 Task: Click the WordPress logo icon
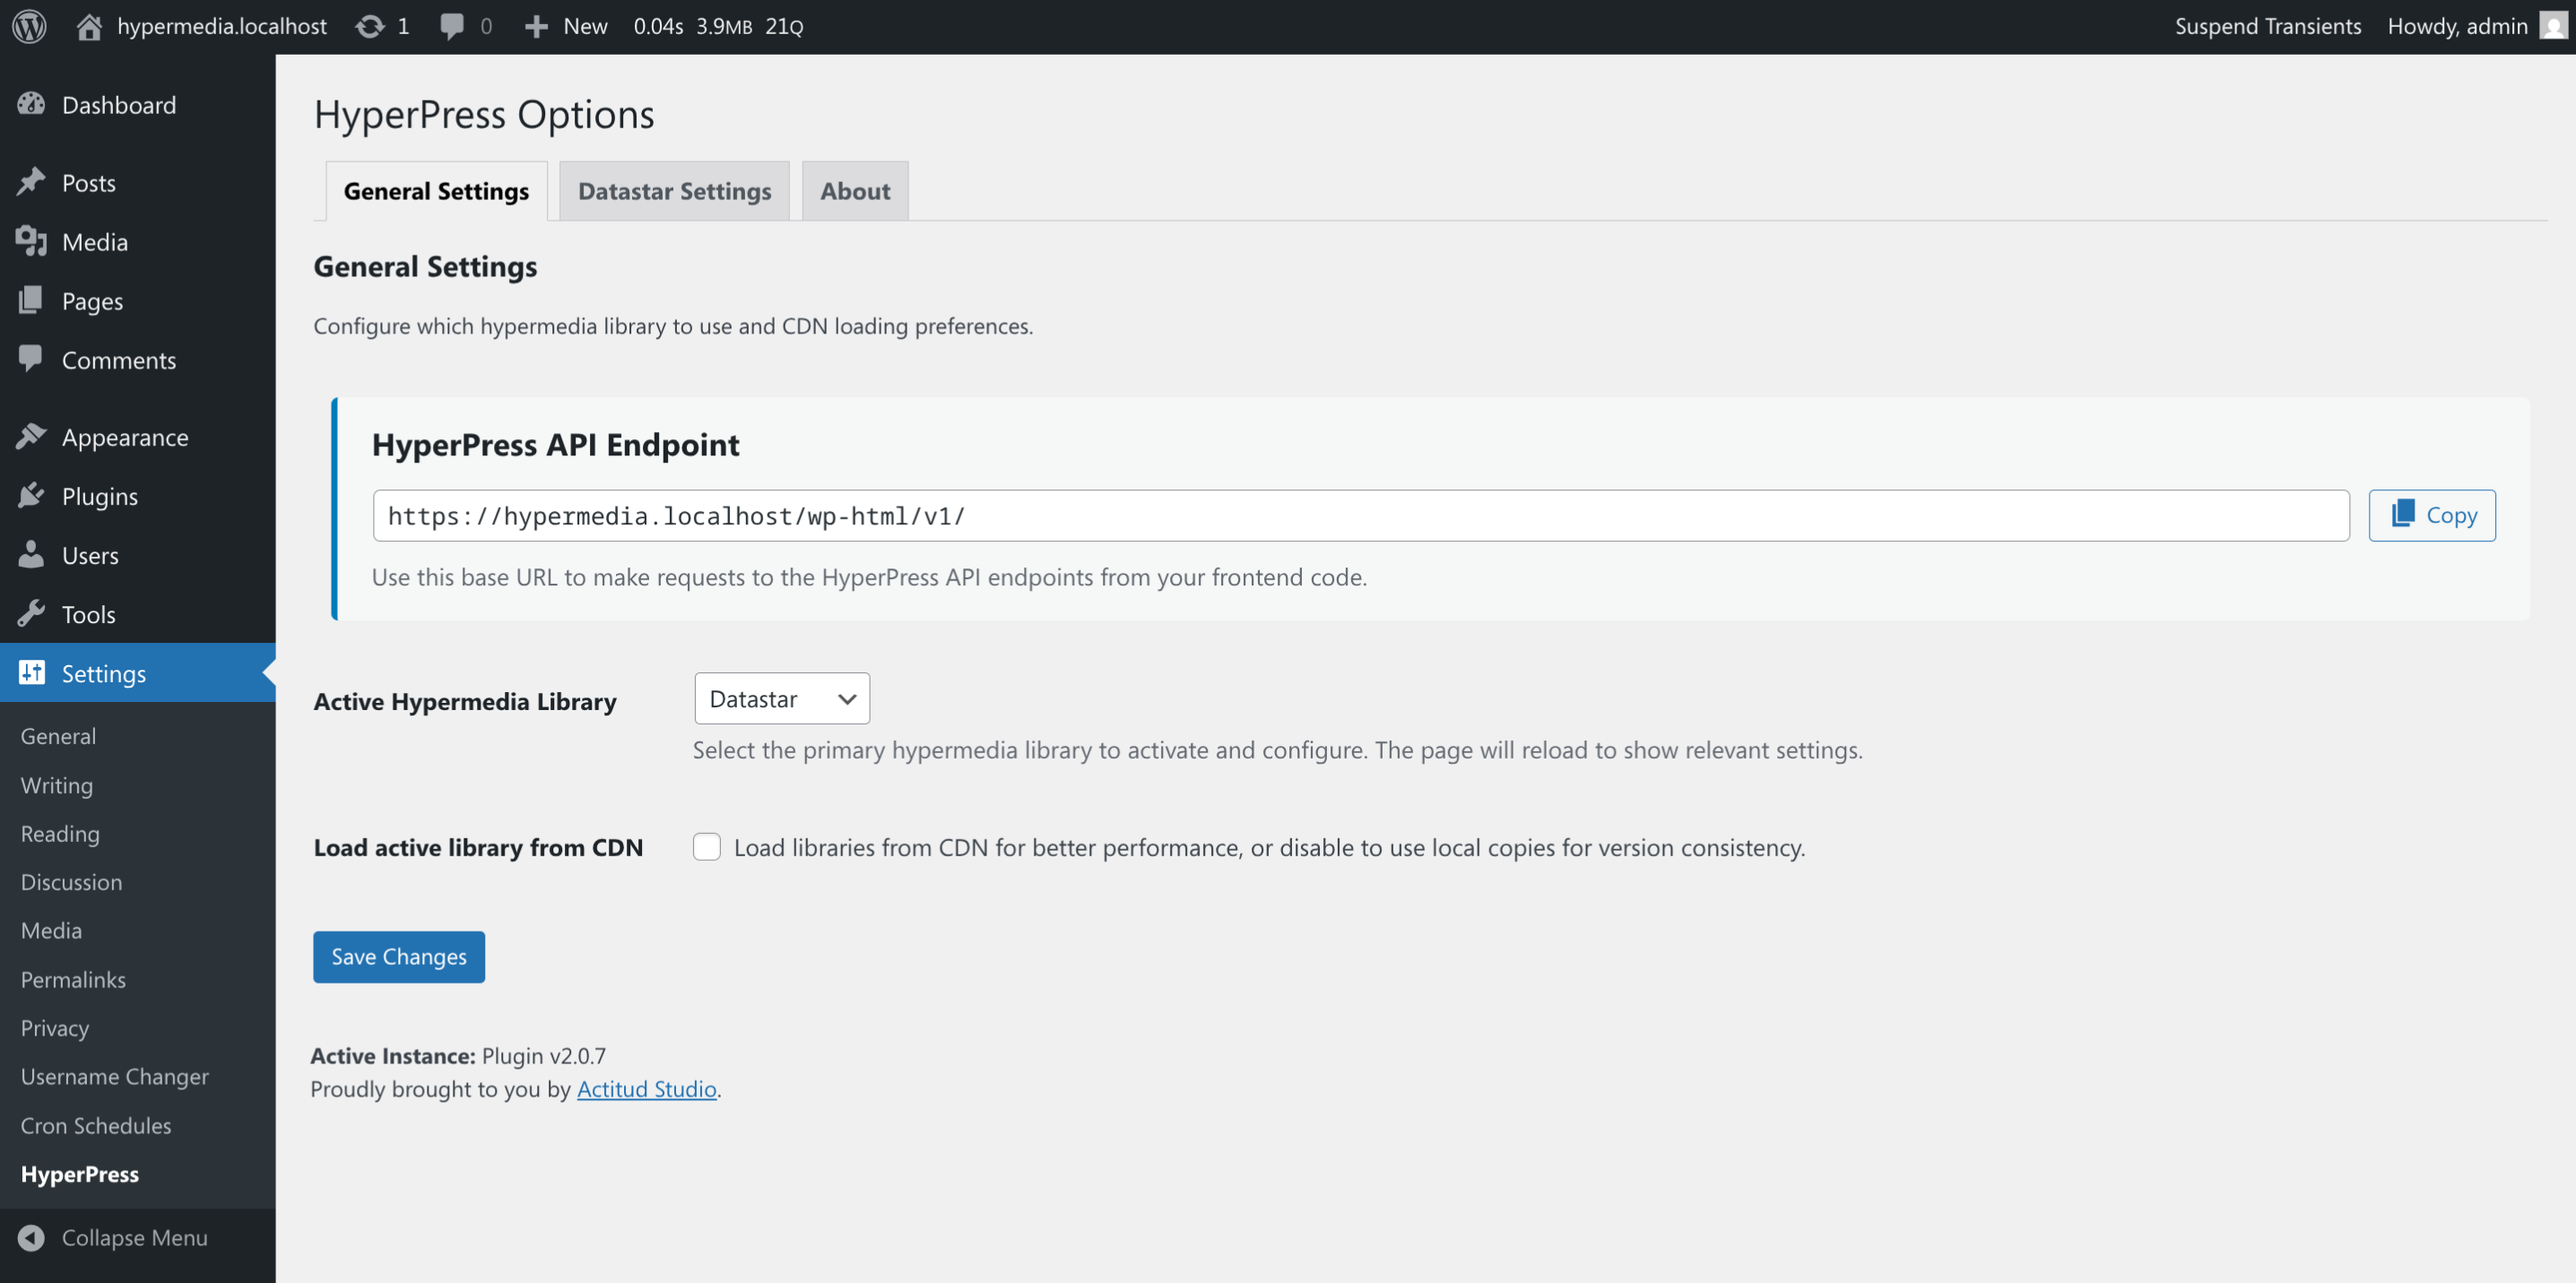coord(30,26)
